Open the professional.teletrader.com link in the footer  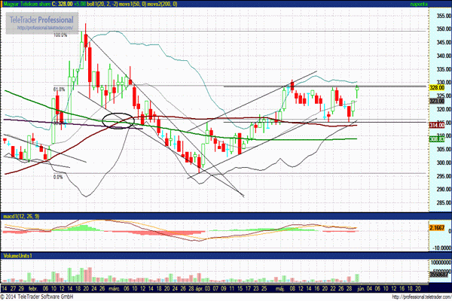(422, 296)
